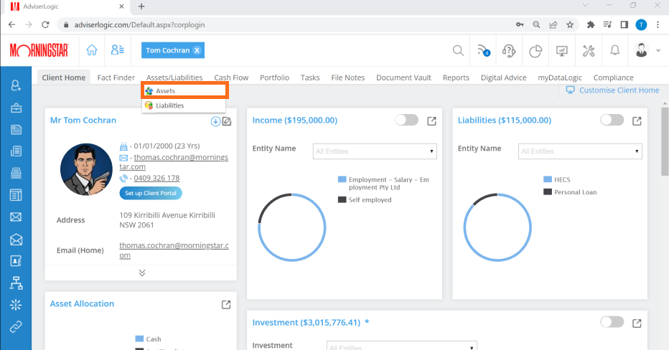Open the Investment entities dropdown
Screen dimensions: 669x350
[401, 346]
